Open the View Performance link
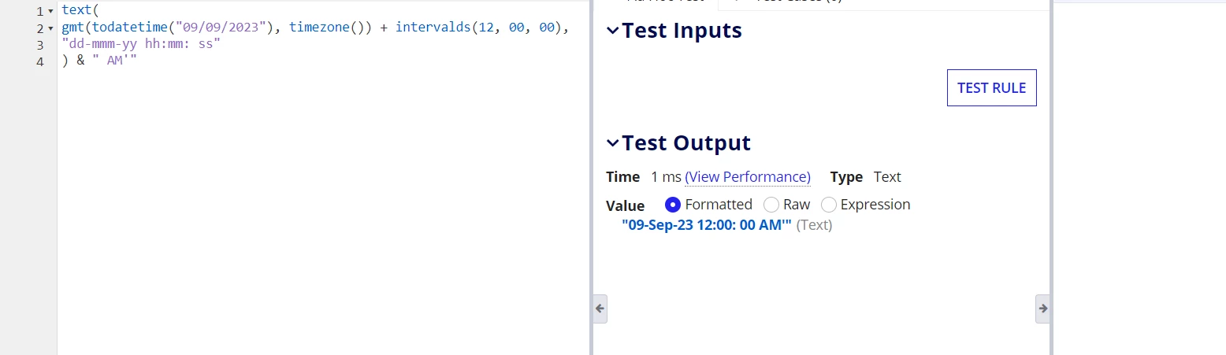This screenshot has height=355, width=1226. [x=748, y=177]
